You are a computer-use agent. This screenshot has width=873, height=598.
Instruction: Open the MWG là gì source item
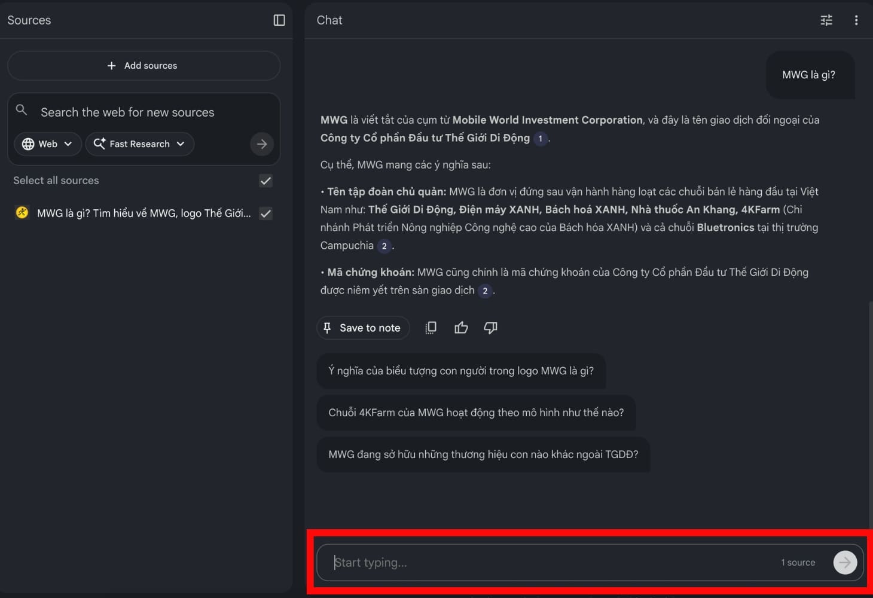pos(144,213)
